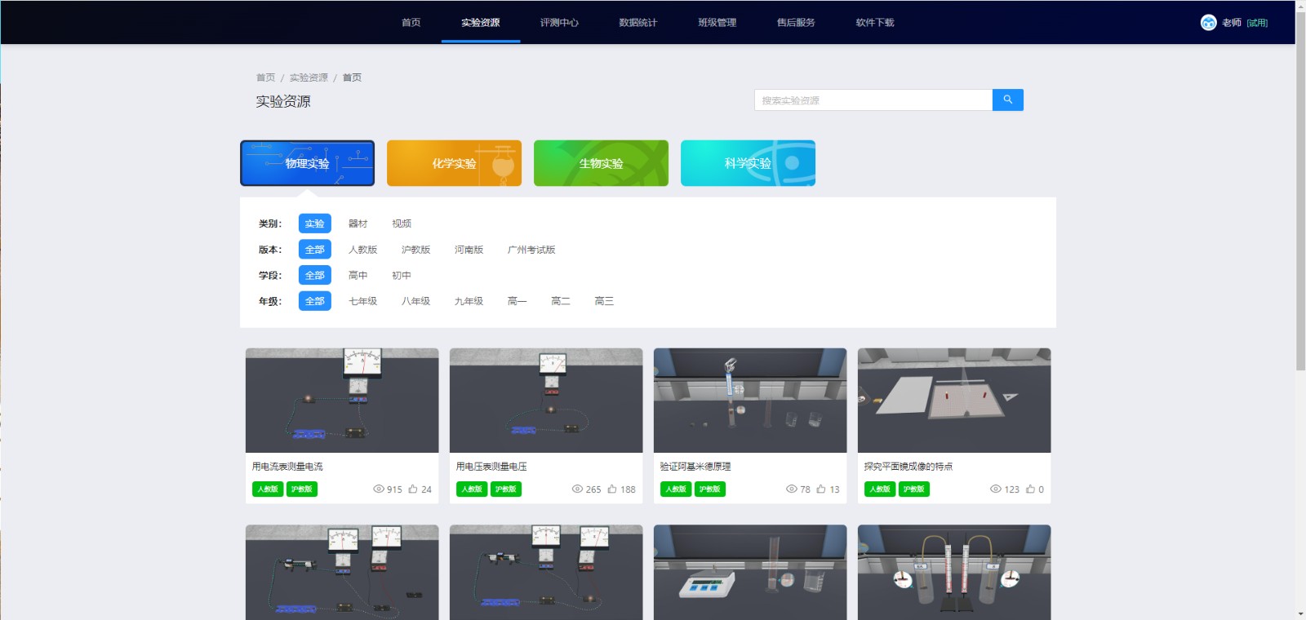Screen dimensions: 1306x620
Task: Click the teacher avatar icon
Action: click(x=1208, y=23)
